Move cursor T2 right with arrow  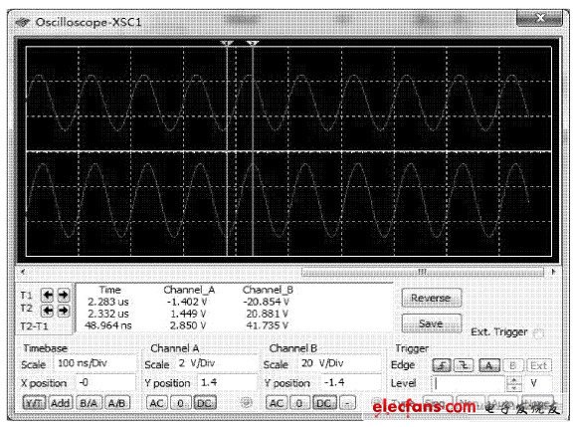[x=63, y=311]
